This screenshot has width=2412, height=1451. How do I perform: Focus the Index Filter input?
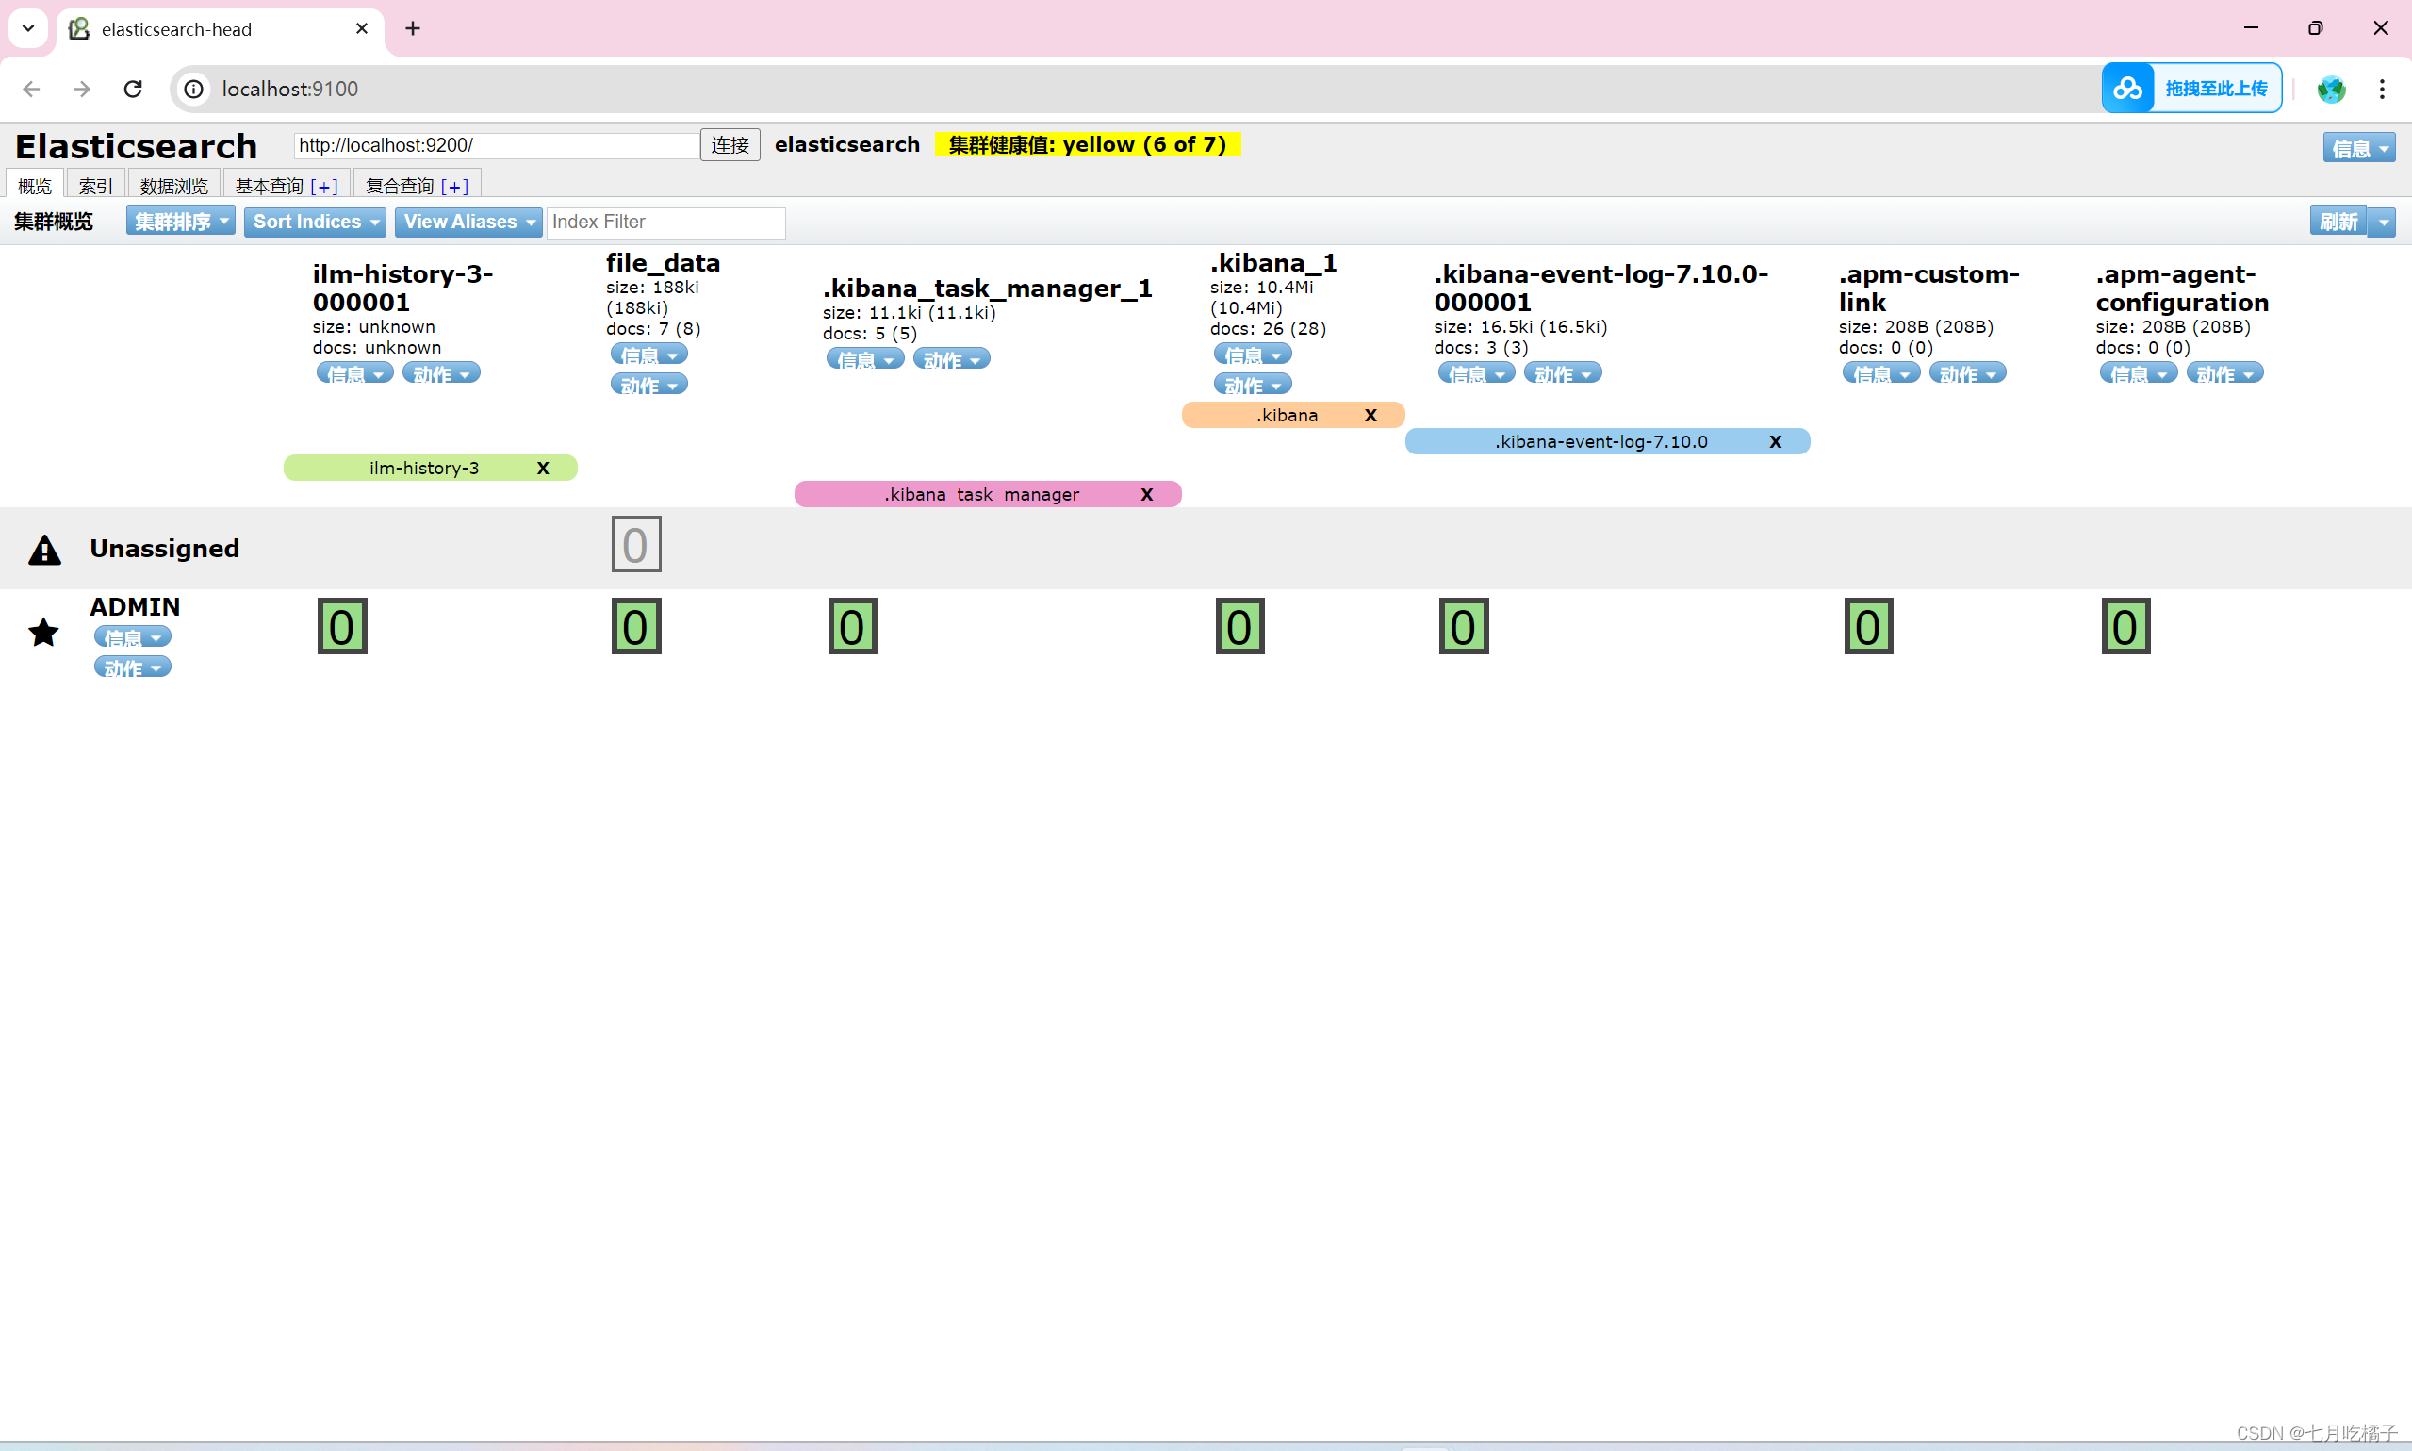(x=665, y=223)
